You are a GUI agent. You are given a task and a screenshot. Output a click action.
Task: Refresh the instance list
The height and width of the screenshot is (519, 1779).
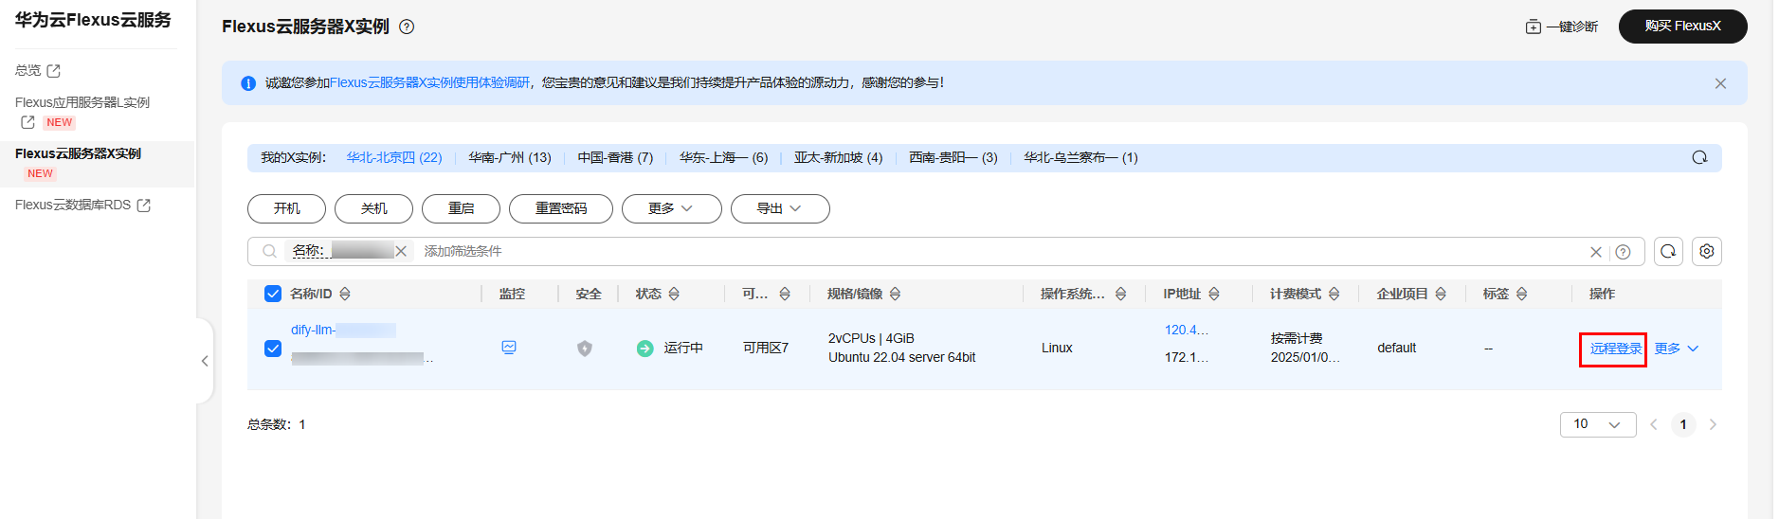point(1668,251)
